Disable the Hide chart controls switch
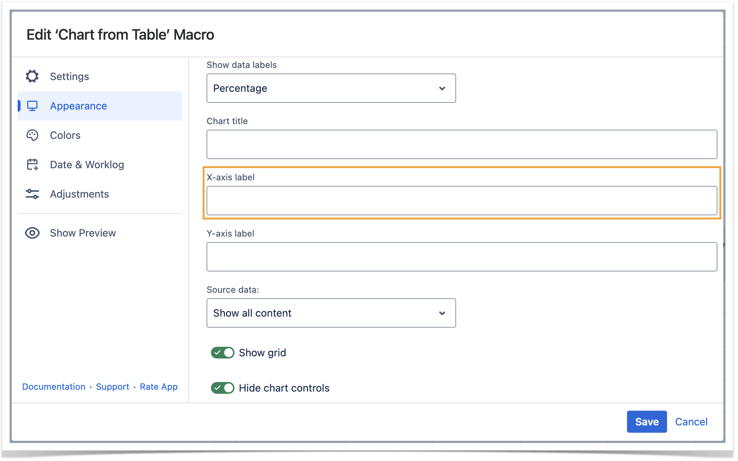The height and width of the screenshot is (461, 738). click(x=223, y=388)
